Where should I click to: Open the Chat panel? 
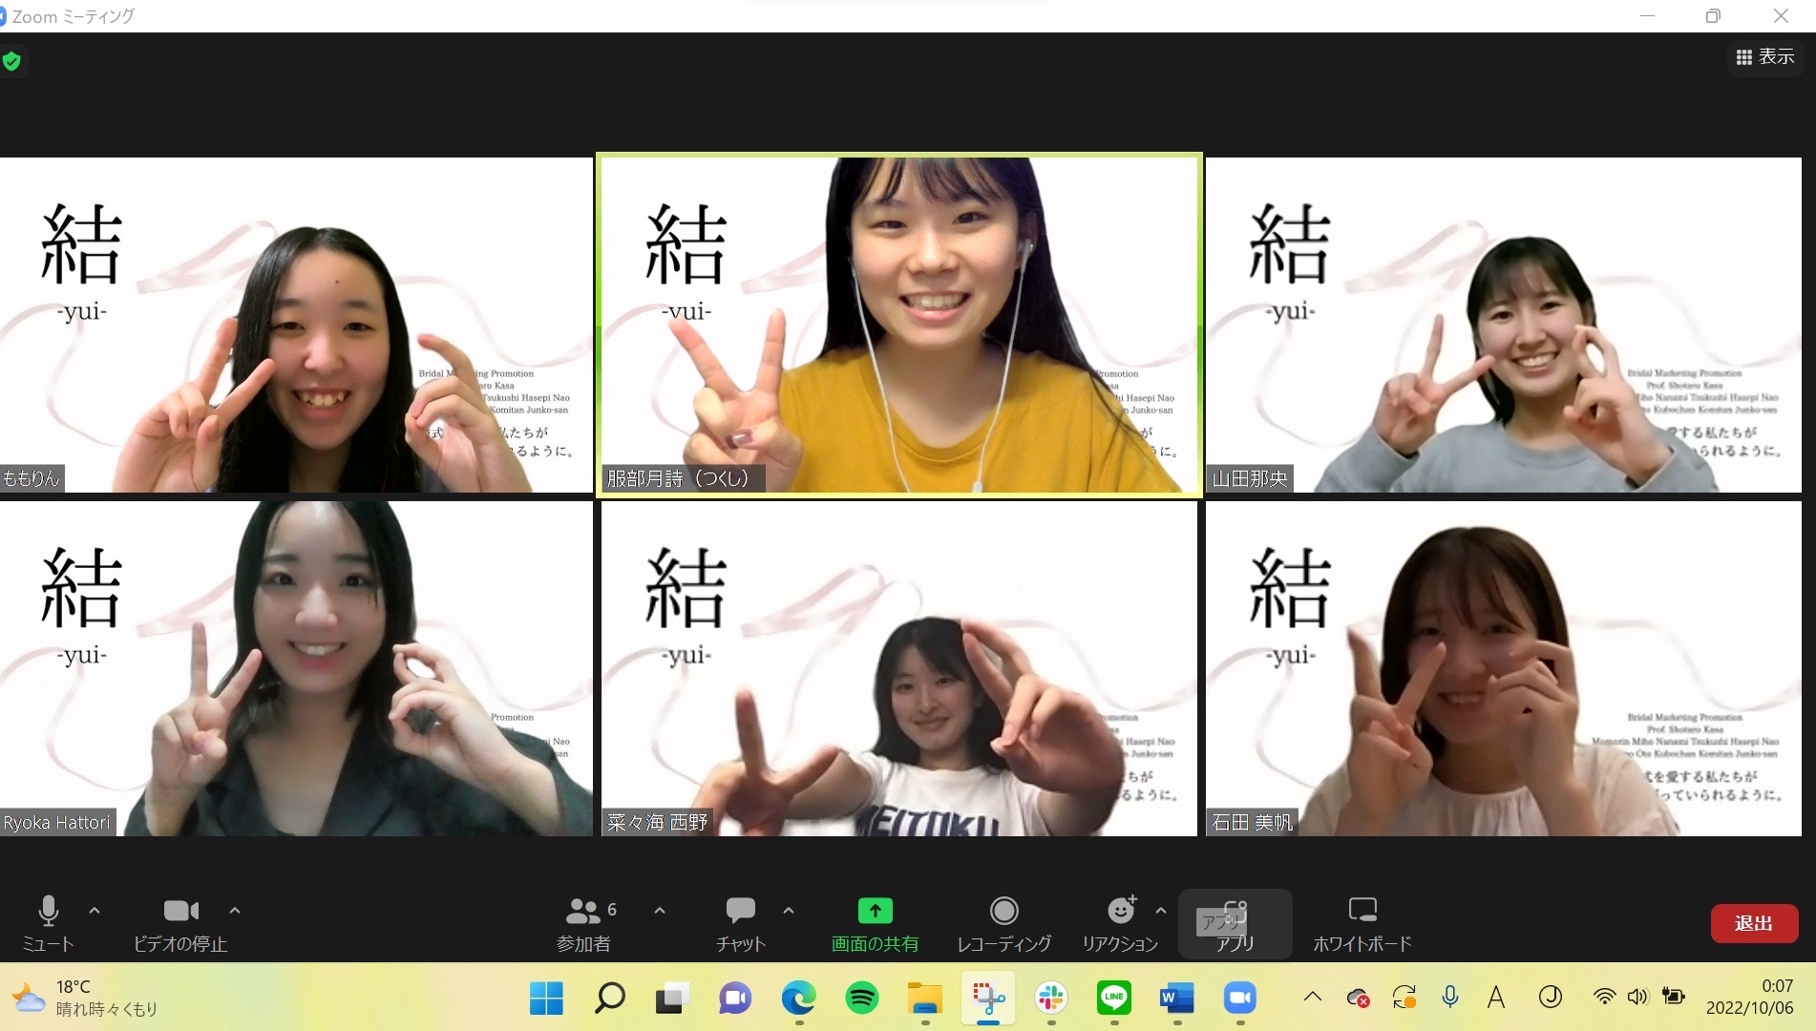point(741,922)
